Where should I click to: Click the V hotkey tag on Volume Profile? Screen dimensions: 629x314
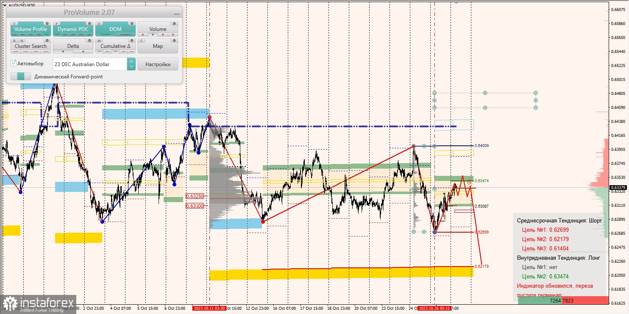(15, 24)
